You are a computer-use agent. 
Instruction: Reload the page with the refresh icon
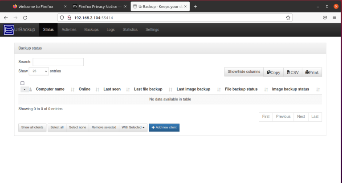(x=25, y=18)
